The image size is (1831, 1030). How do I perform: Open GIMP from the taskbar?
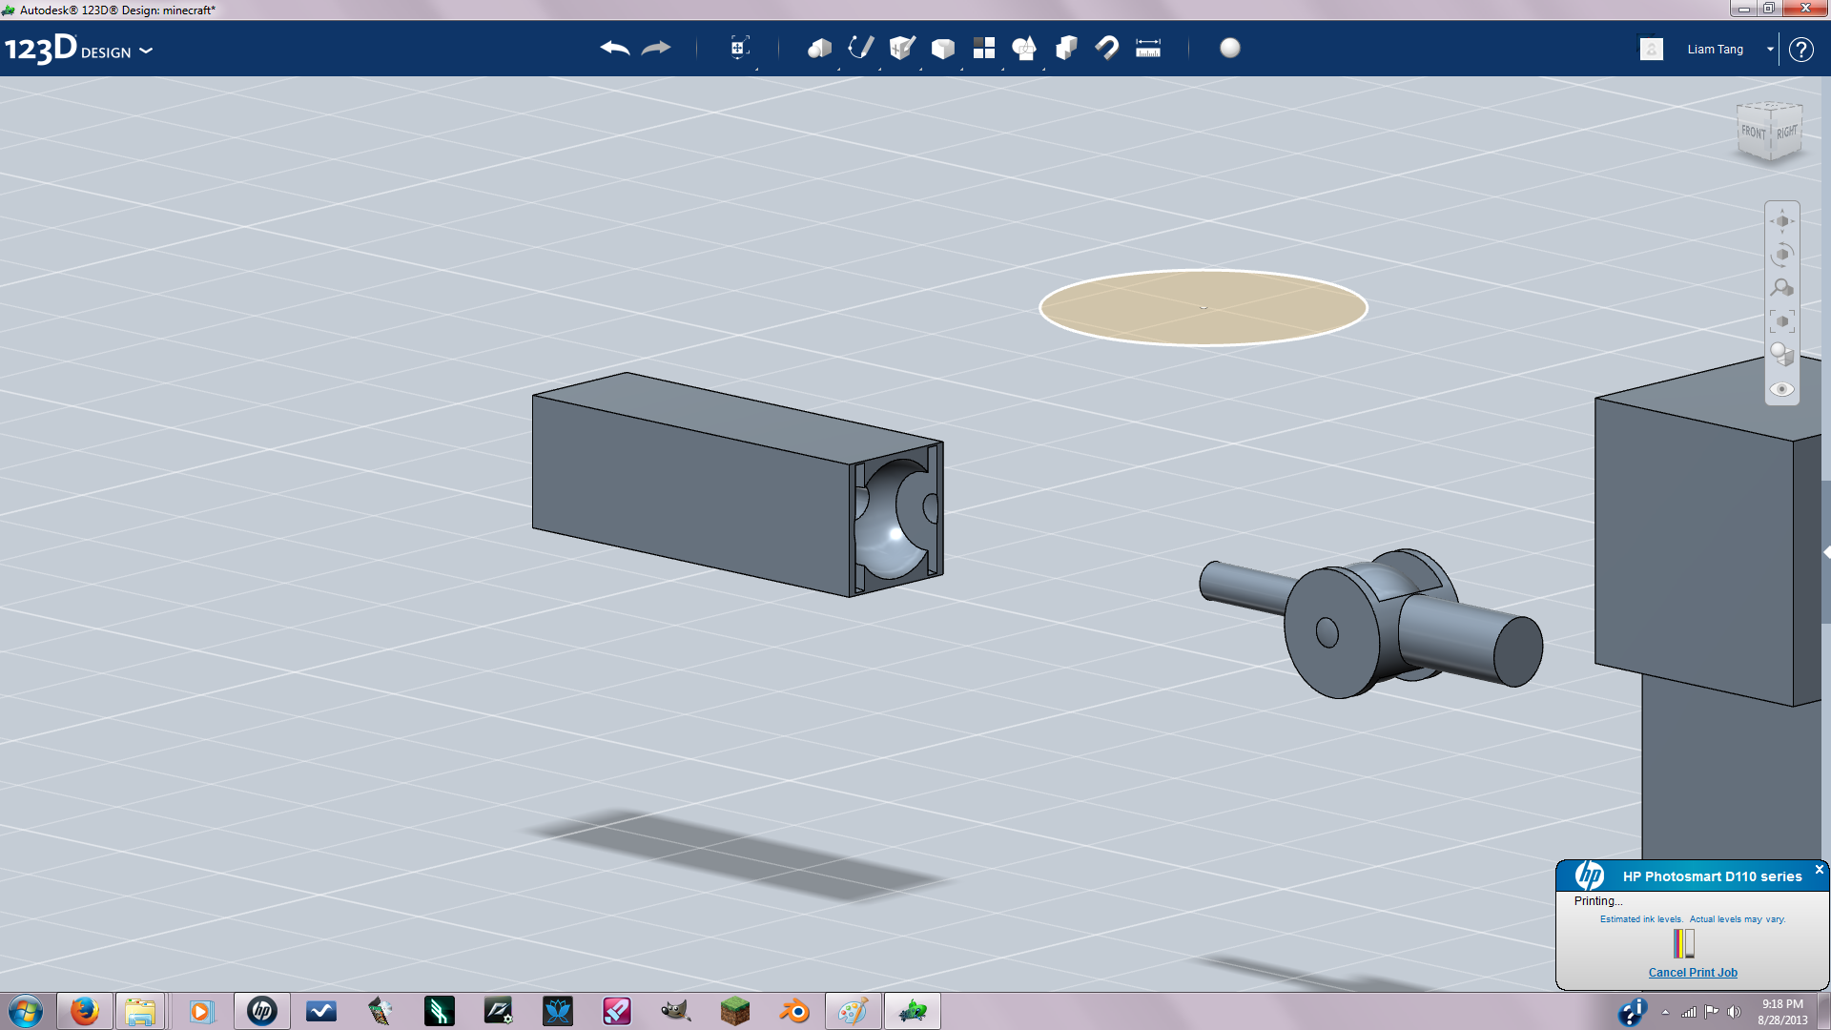click(x=675, y=1011)
